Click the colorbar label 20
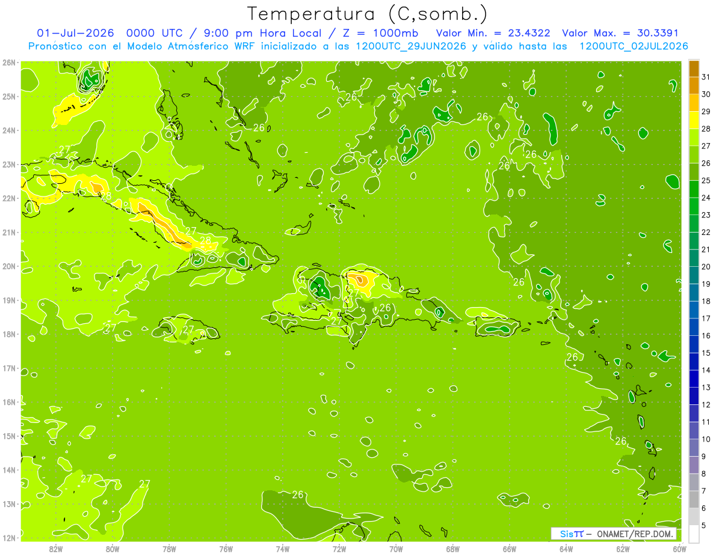Image resolution: width=722 pixels, height=557 pixels. click(x=706, y=266)
